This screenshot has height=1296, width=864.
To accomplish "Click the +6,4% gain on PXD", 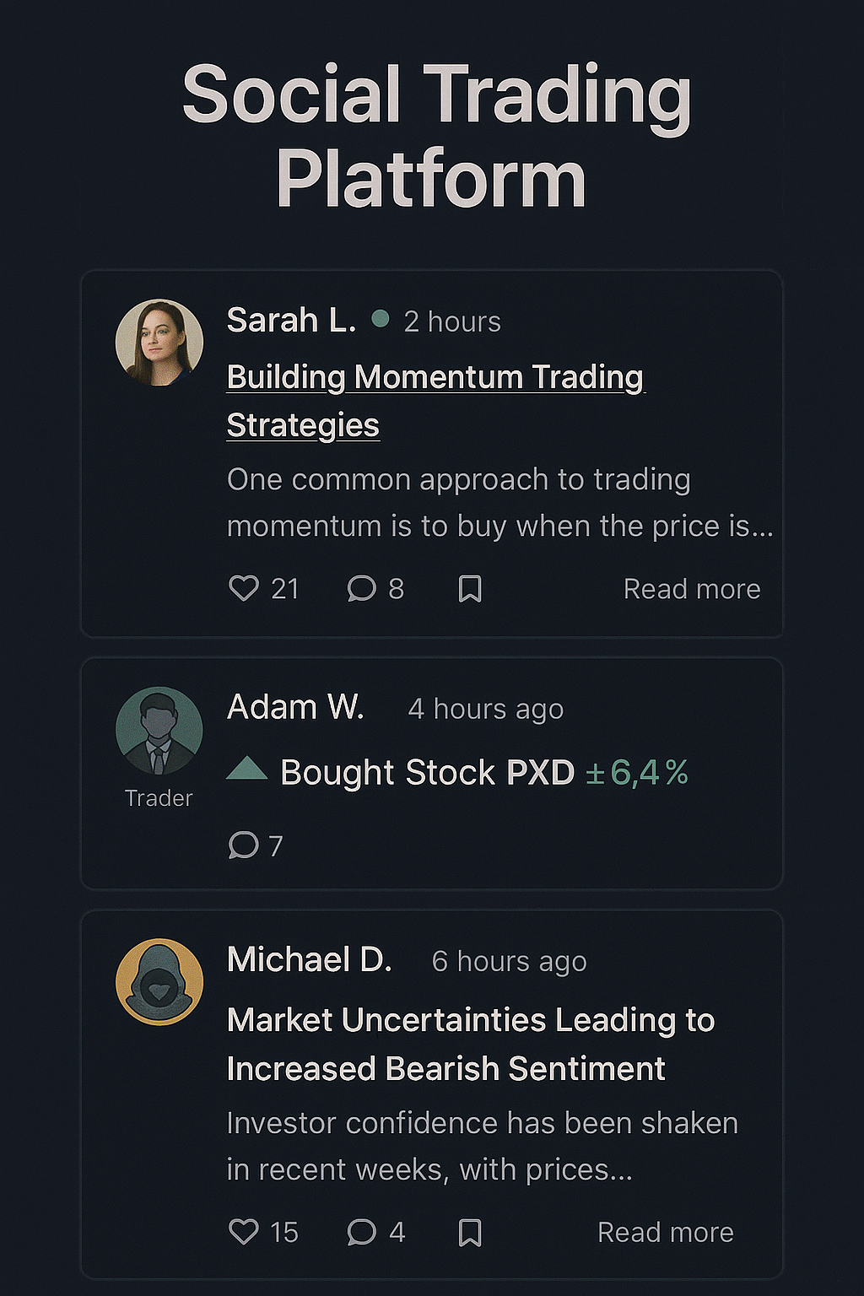I will 637,773.
